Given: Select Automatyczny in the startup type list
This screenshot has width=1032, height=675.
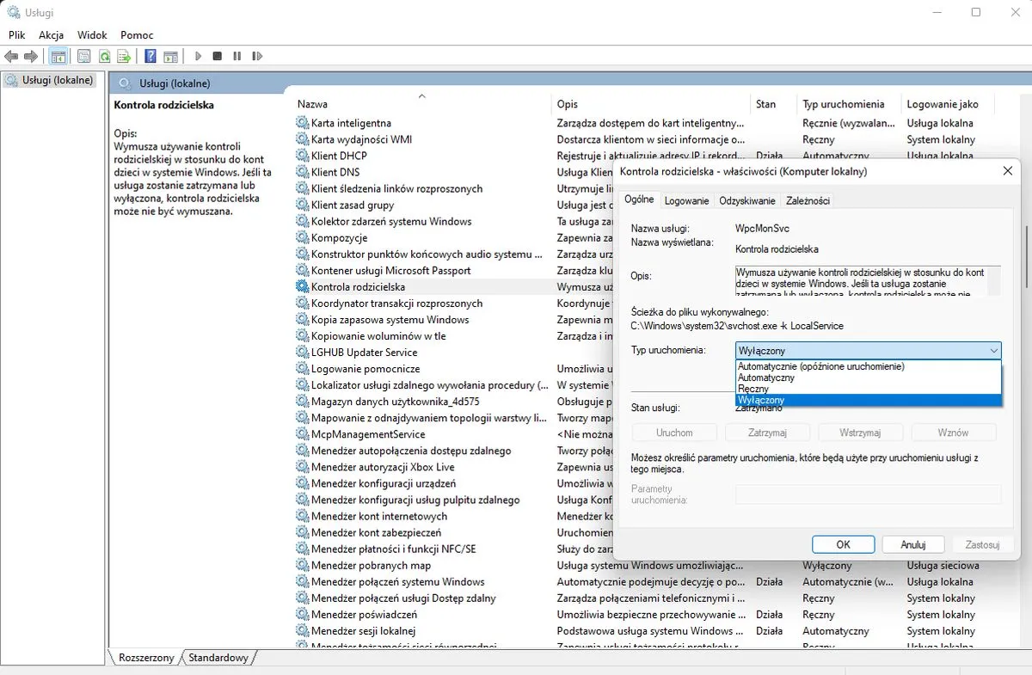Looking at the screenshot, I should [766, 377].
